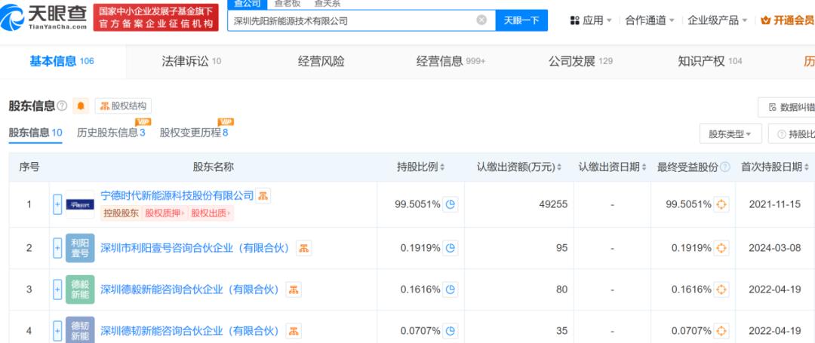Switch to the 查公司 search tab
The image size is (815, 343).
[x=248, y=4]
